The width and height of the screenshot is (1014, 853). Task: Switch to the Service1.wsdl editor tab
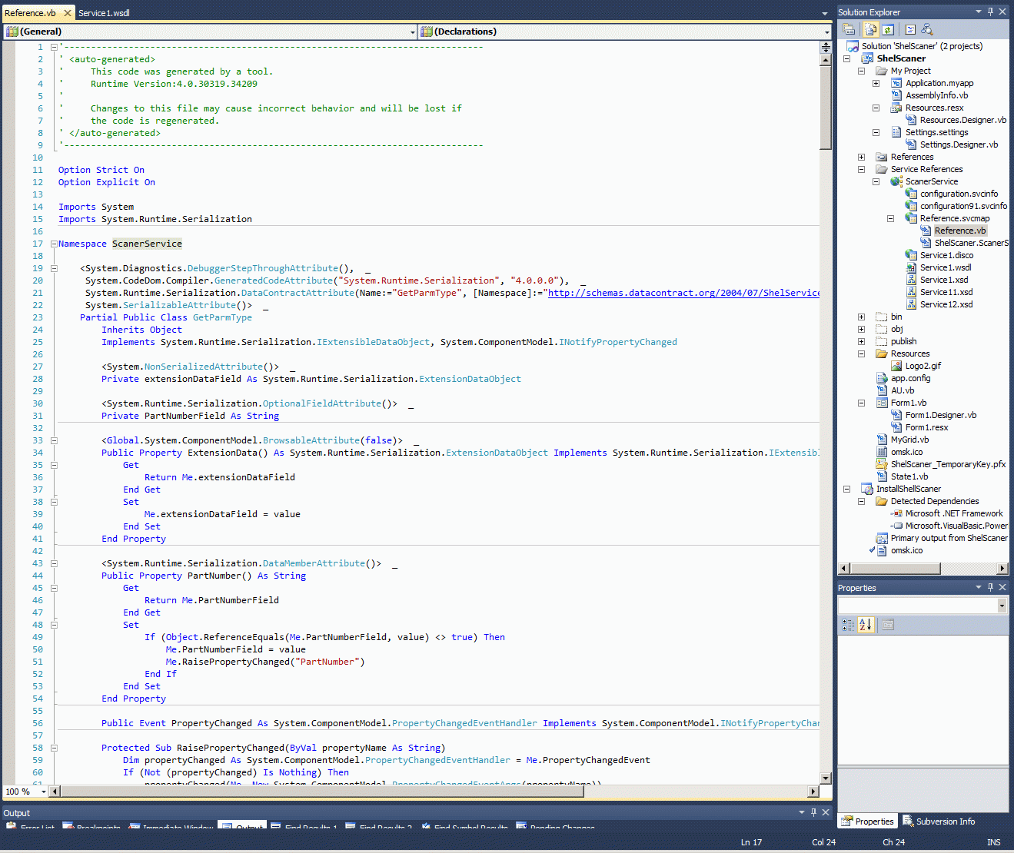(x=104, y=13)
